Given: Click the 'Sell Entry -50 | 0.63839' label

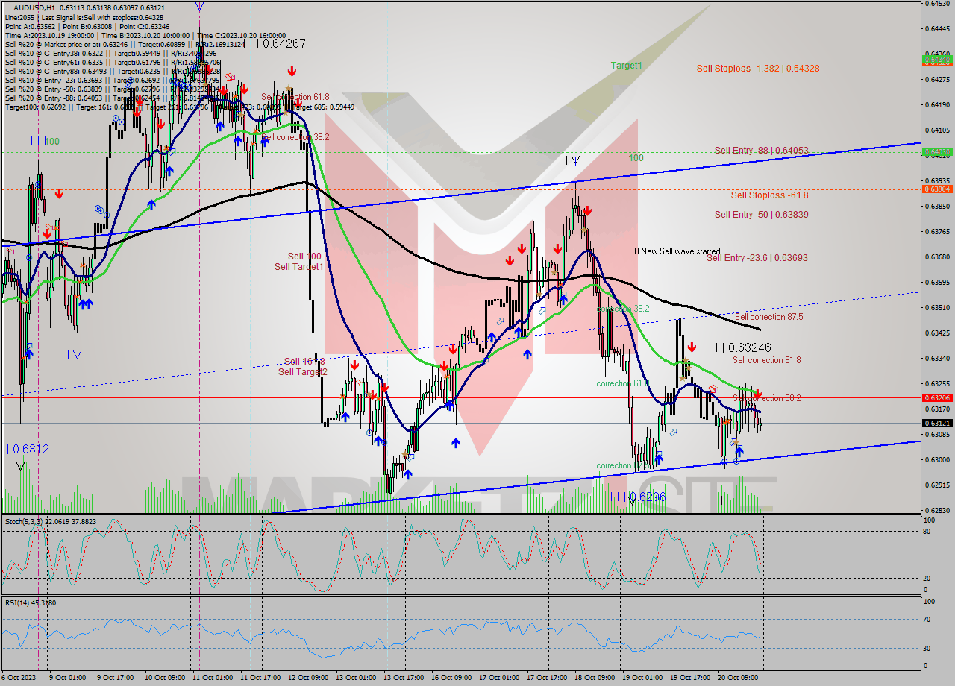Looking at the screenshot, I should pos(761,214).
